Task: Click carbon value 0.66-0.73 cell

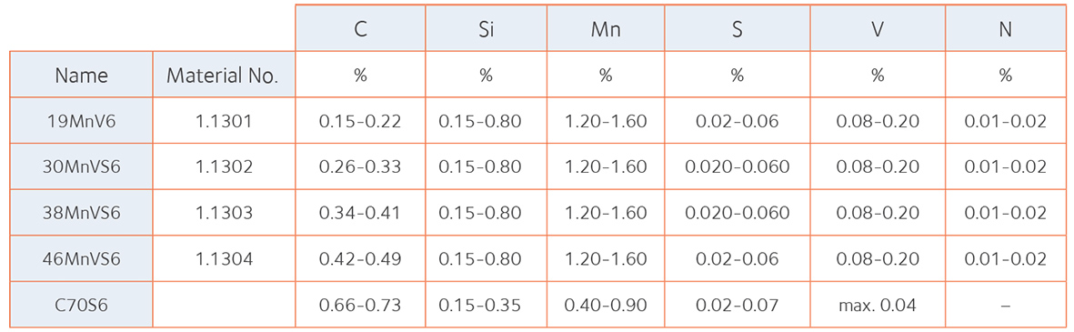Action: (x=360, y=305)
